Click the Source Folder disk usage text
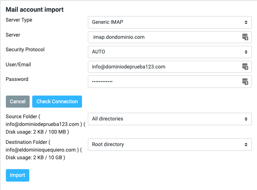Image resolution: width=257 pixels, height=190 pixels. 37,132
